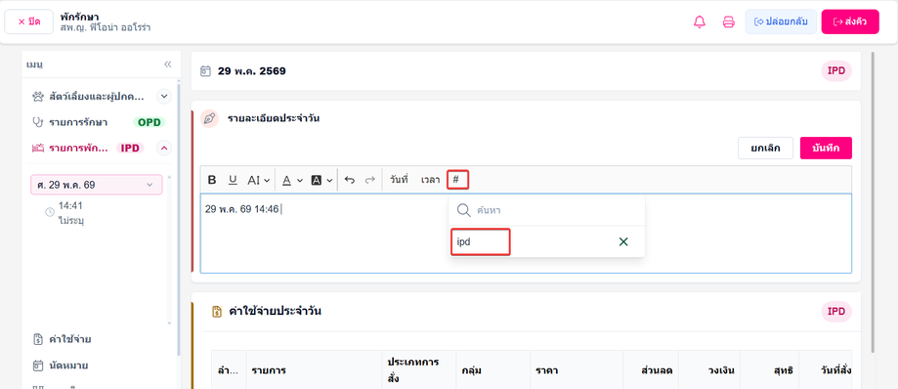This screenshot has height=389, width=898.
Task: Collapse the sidebar menu with double chevron
Action: [x=168, y=65]
